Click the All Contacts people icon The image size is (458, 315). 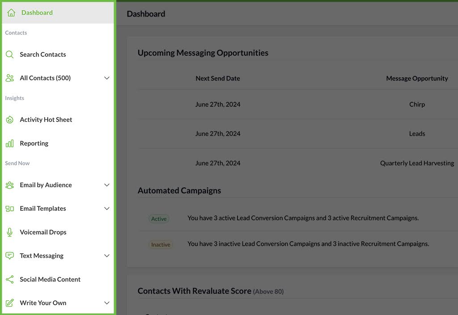(x=9, y=78)
